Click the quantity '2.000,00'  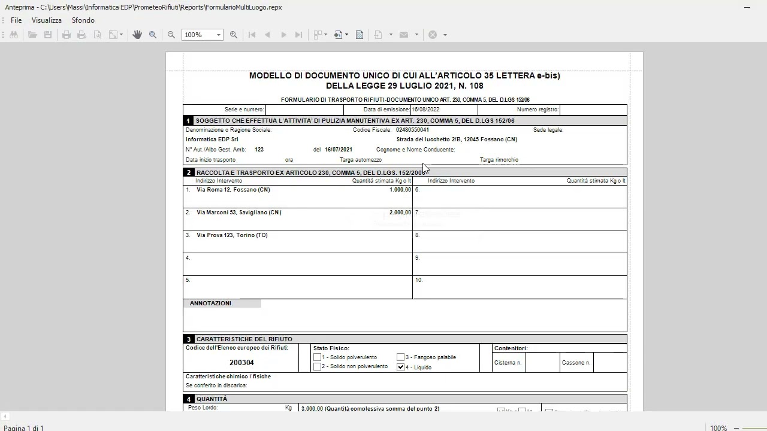pos(400,213)
